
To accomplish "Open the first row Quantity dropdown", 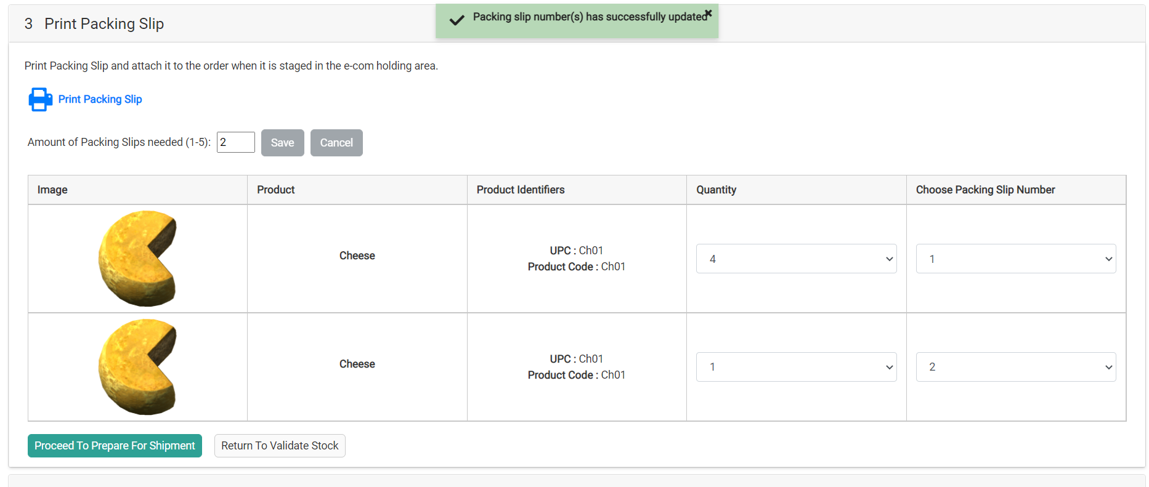I will tap(796, 259).
